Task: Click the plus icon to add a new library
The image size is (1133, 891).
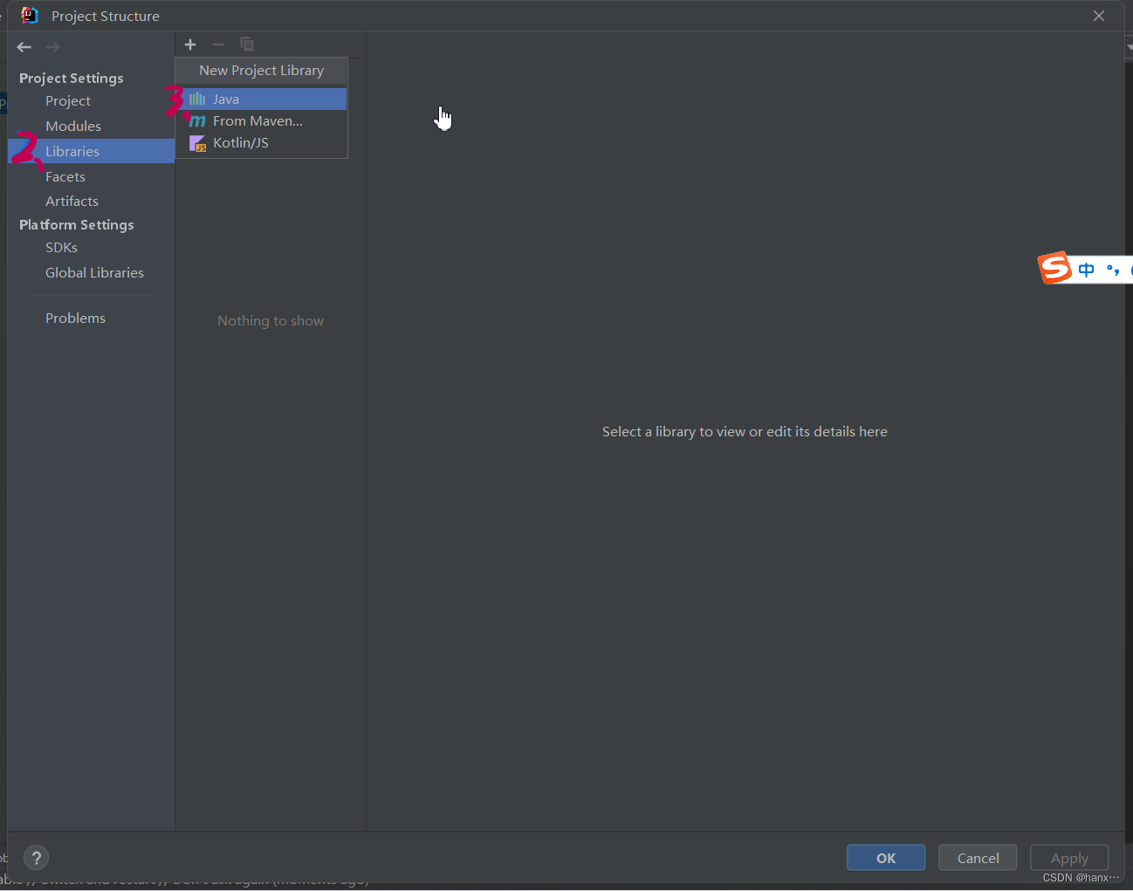Action: [x=190, y=45]
